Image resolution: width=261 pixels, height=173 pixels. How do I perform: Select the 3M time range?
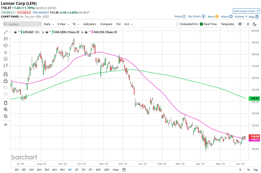coord(47,170)
